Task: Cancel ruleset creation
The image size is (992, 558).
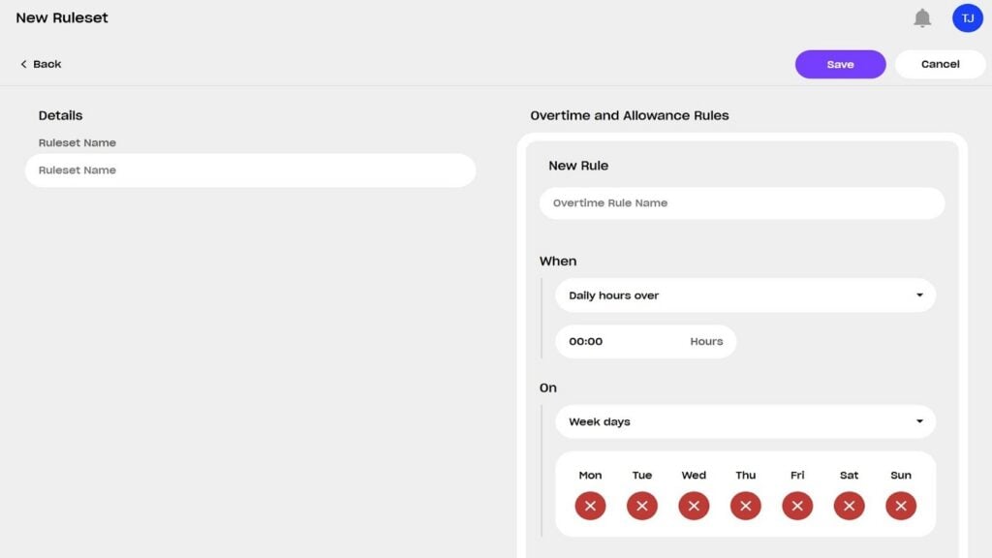Action: (x=939, y=64)
